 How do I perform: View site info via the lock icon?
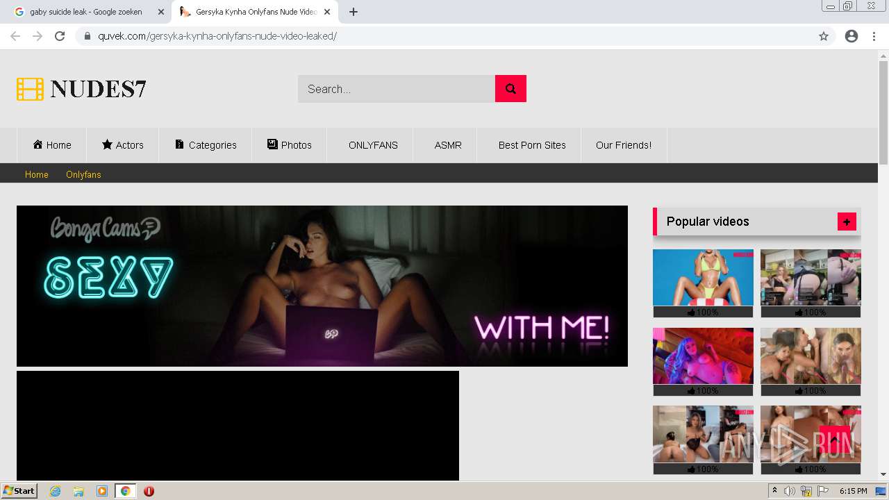point(88,36)
